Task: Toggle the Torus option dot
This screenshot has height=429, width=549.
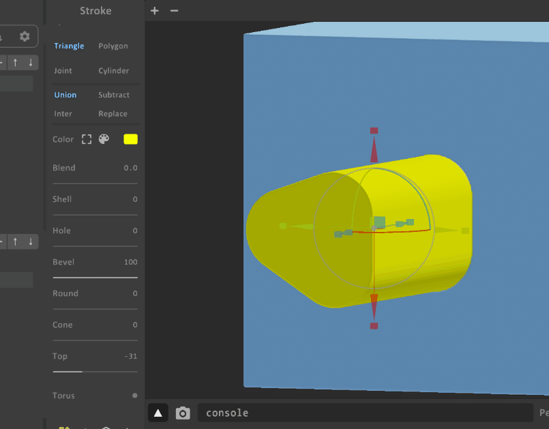Action: pos(135,396)
